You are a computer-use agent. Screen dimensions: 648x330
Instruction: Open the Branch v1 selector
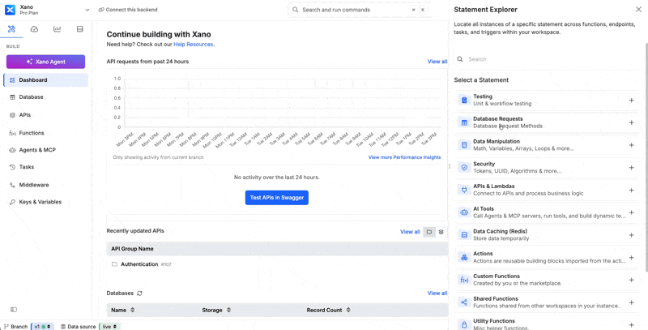click(x=43, y=327)
